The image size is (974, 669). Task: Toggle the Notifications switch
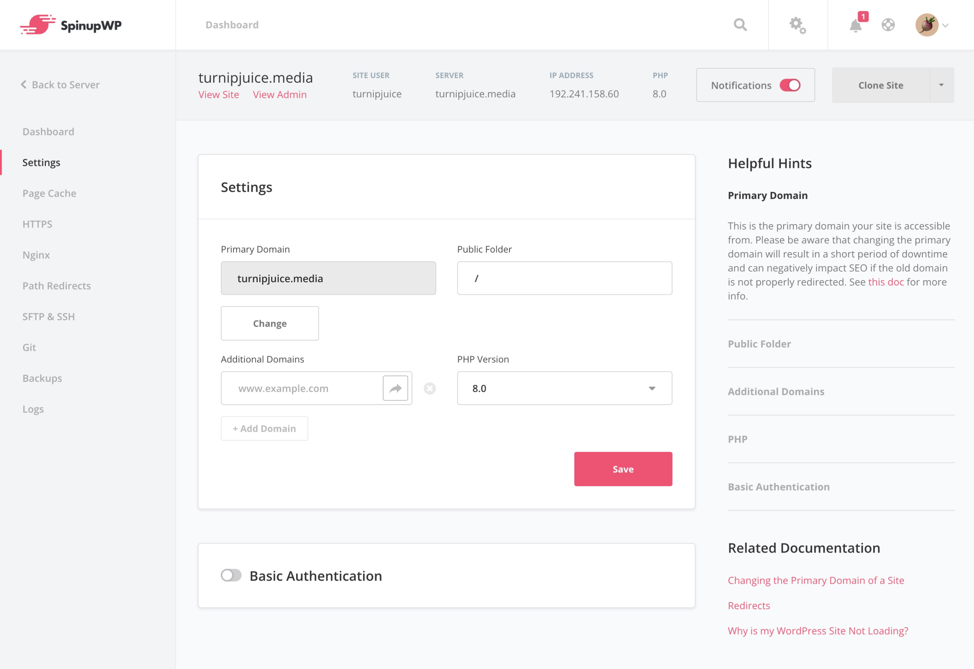(x=790, y=85)
